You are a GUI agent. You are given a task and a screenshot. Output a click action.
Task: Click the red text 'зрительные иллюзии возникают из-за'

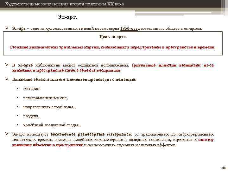[173, 65]
